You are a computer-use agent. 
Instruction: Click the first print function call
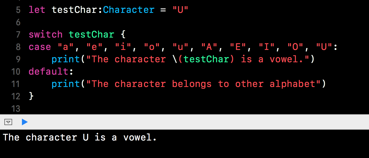coord(66,59)
